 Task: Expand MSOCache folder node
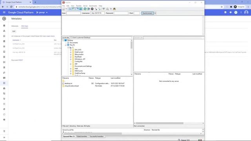pyautogui.click(x=71, y=71)
